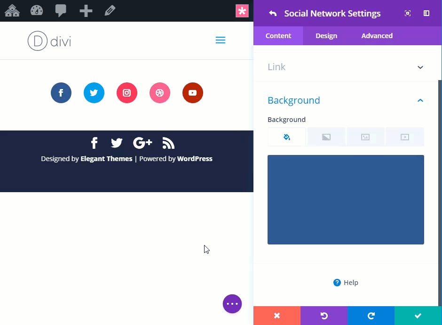Click the Dribbble circular social icon
The image size is (442, 325).
click(x=160, y=93)
